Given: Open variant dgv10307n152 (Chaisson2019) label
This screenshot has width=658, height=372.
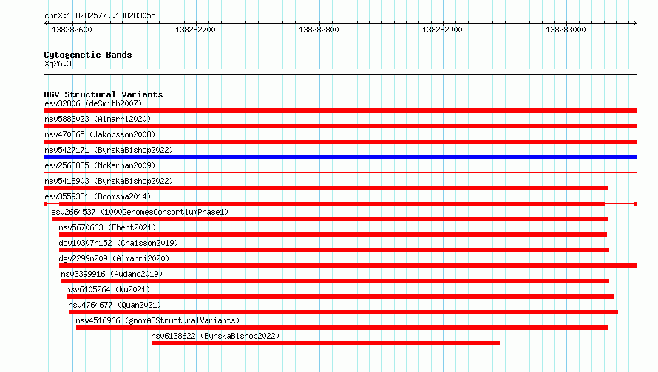Looking at the screenshot, I should click(x=118, y=243).
